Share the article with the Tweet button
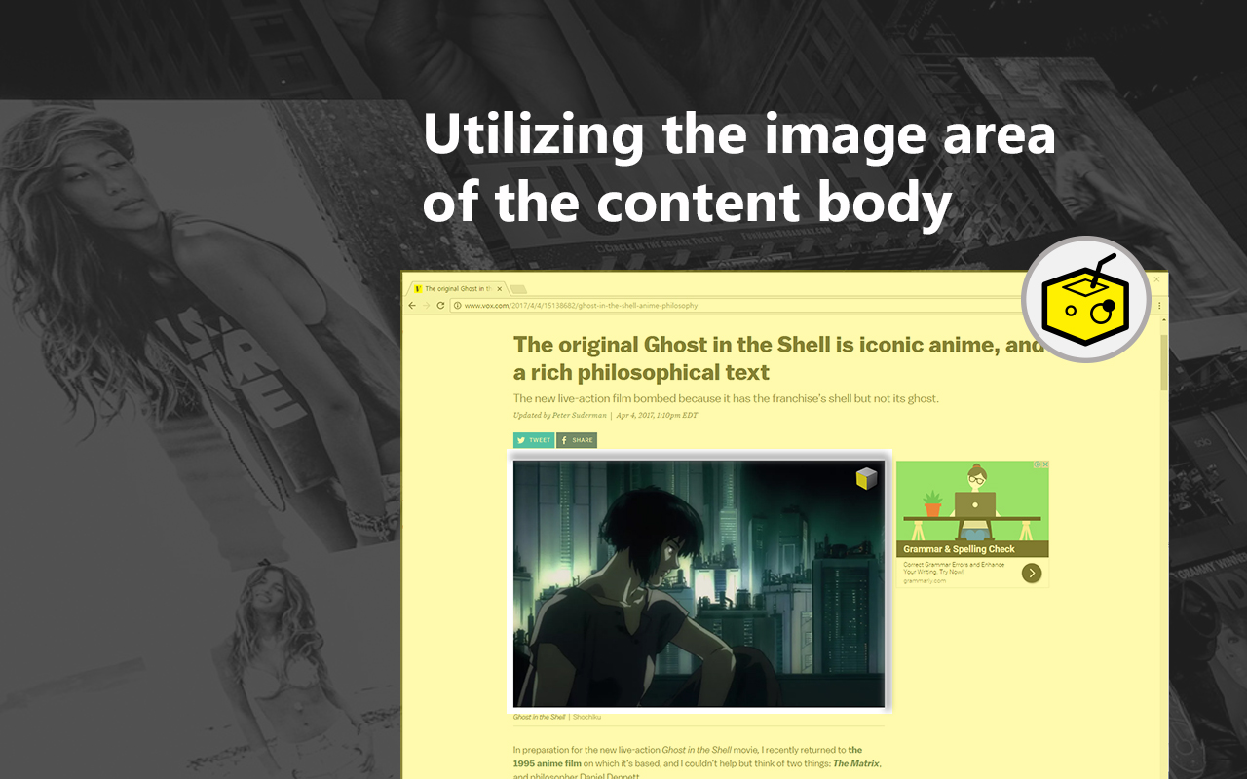 tap(534, 440)
